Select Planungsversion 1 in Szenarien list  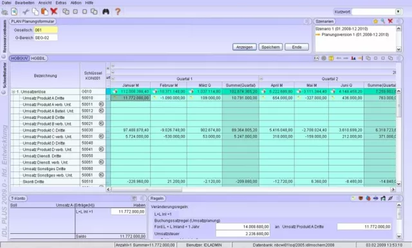coord(355,35)
